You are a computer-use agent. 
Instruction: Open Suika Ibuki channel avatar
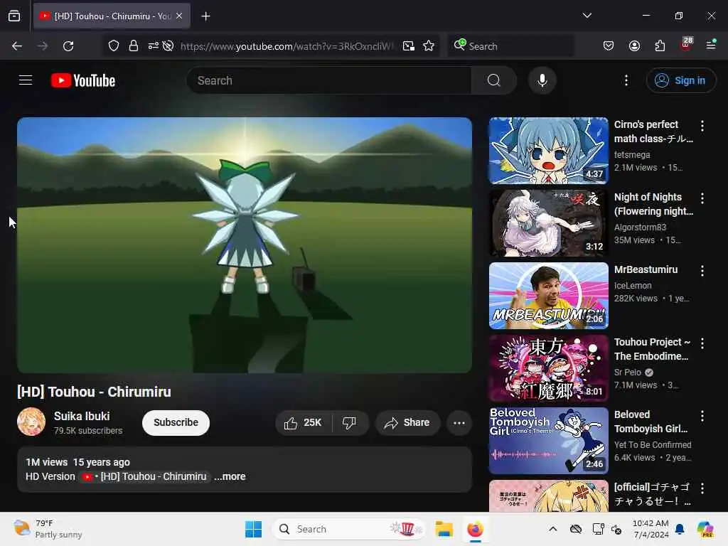pos(31,422)
